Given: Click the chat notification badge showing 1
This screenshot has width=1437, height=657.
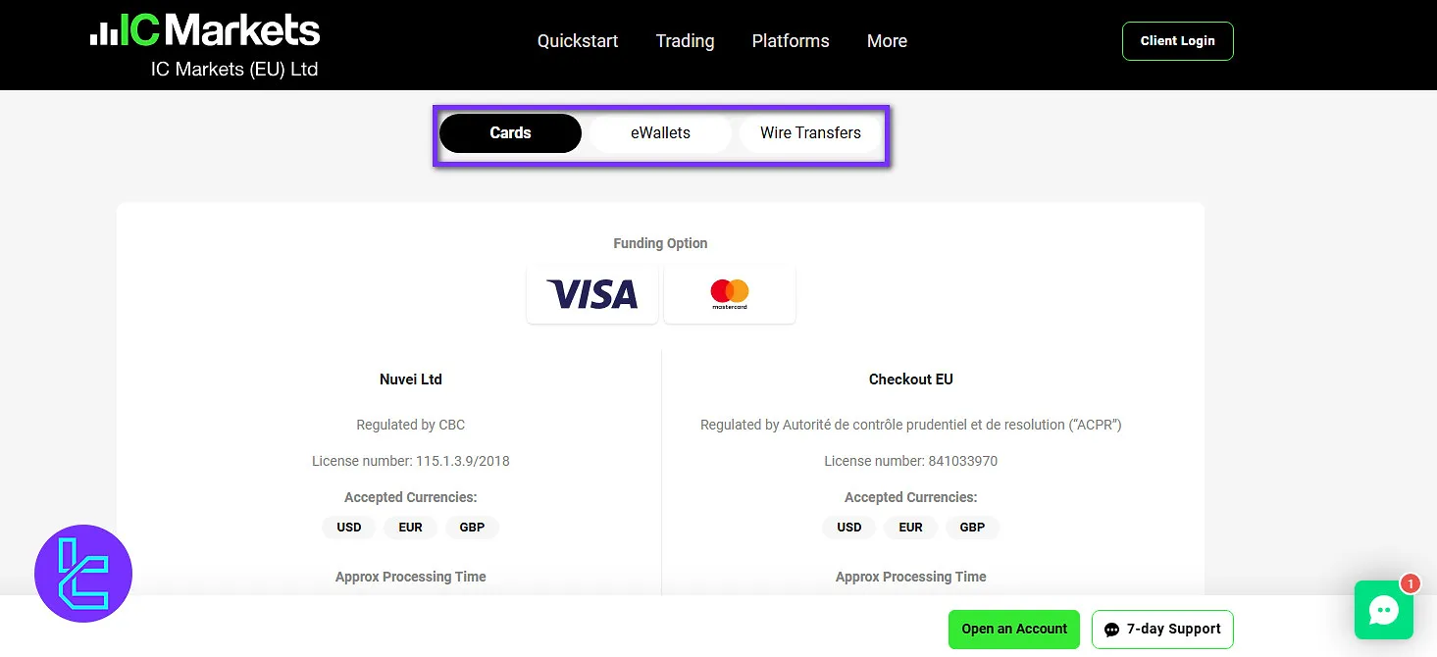Looking at the screenshot, I should coord(1411,582).
